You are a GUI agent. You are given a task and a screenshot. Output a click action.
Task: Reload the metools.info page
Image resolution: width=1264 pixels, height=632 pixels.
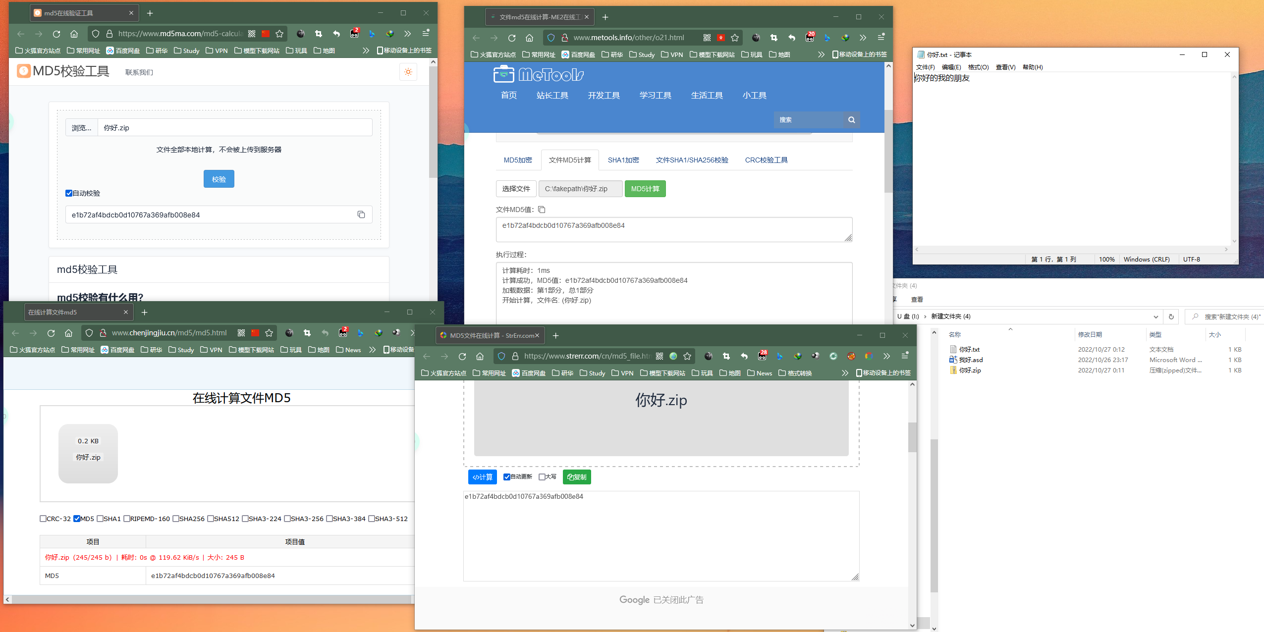511,38
